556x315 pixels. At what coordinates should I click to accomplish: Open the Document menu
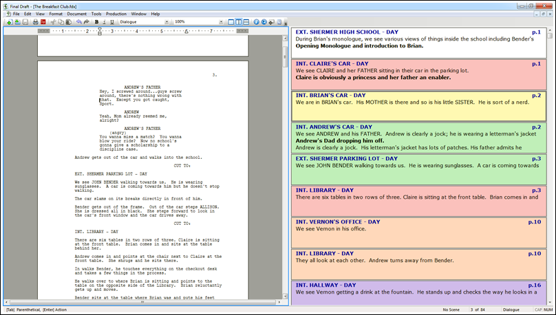click(76, 14)
